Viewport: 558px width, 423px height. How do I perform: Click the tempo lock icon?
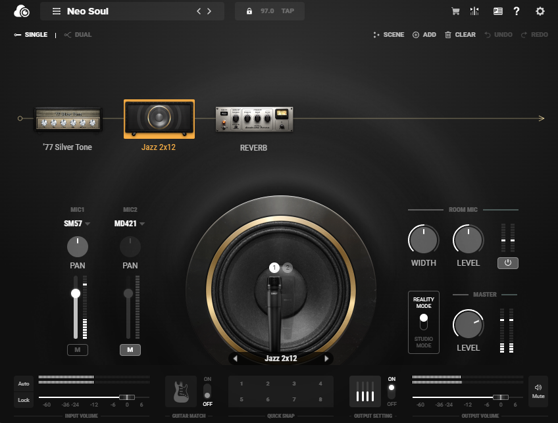(x=249, y=11)
